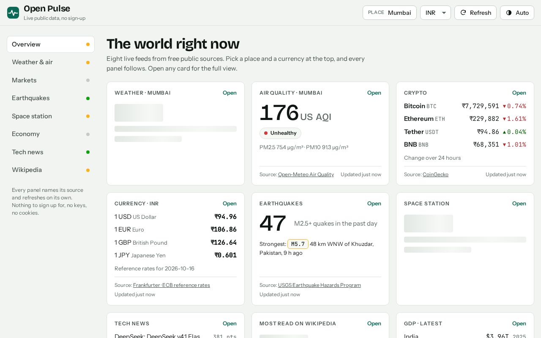The image size is (541, 338).
Task: Click the circular arrow Refresh icon
Action: coord(463,13)
